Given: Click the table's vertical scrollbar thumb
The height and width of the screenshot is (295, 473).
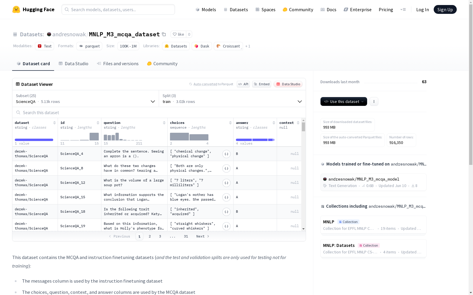Looking at the screenshot, I should pyautogui.click(x=303, y=127).
